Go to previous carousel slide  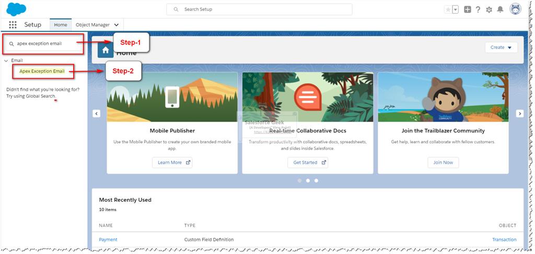pyautogui.click(x=97, y=114)
